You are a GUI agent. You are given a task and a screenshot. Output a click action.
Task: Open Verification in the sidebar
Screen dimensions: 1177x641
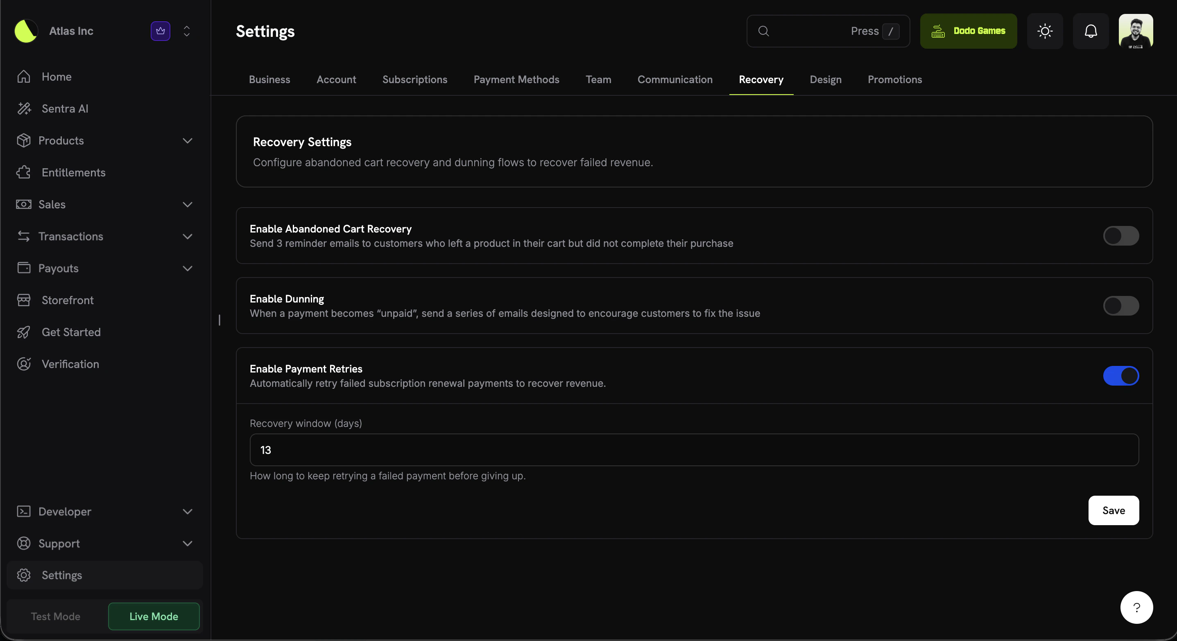click(x=105, y=364)
